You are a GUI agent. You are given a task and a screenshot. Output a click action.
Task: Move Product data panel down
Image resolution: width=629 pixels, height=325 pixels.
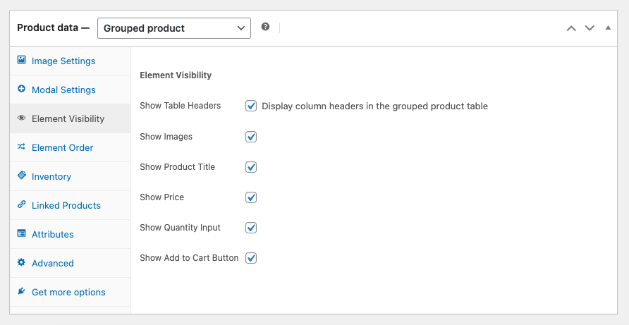coord(590,28)
